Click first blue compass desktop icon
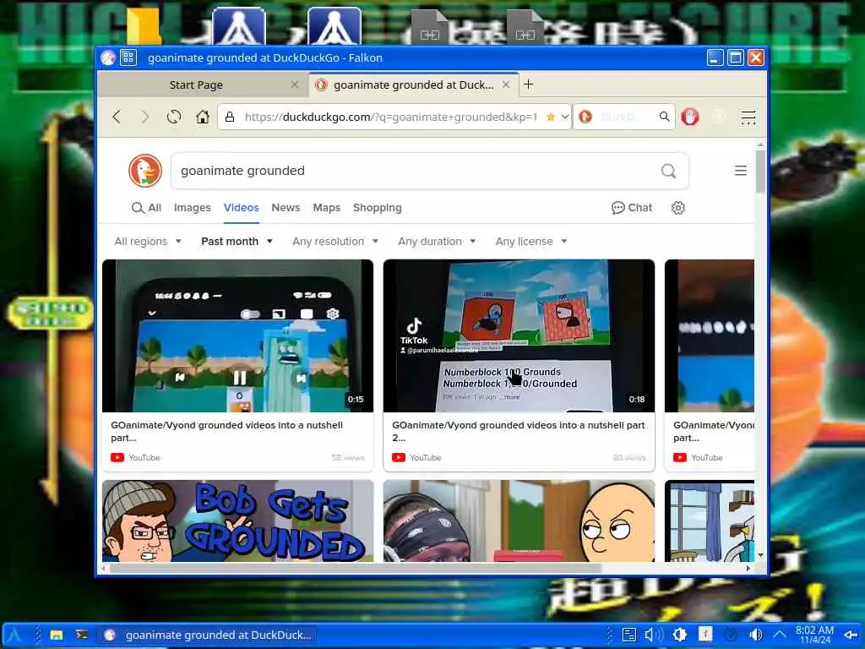Image resolution: width=865 pixels, height=649 pixels. 238,26
